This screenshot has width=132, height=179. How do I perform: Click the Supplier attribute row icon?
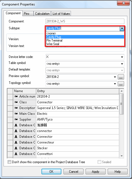click(16, 119)
